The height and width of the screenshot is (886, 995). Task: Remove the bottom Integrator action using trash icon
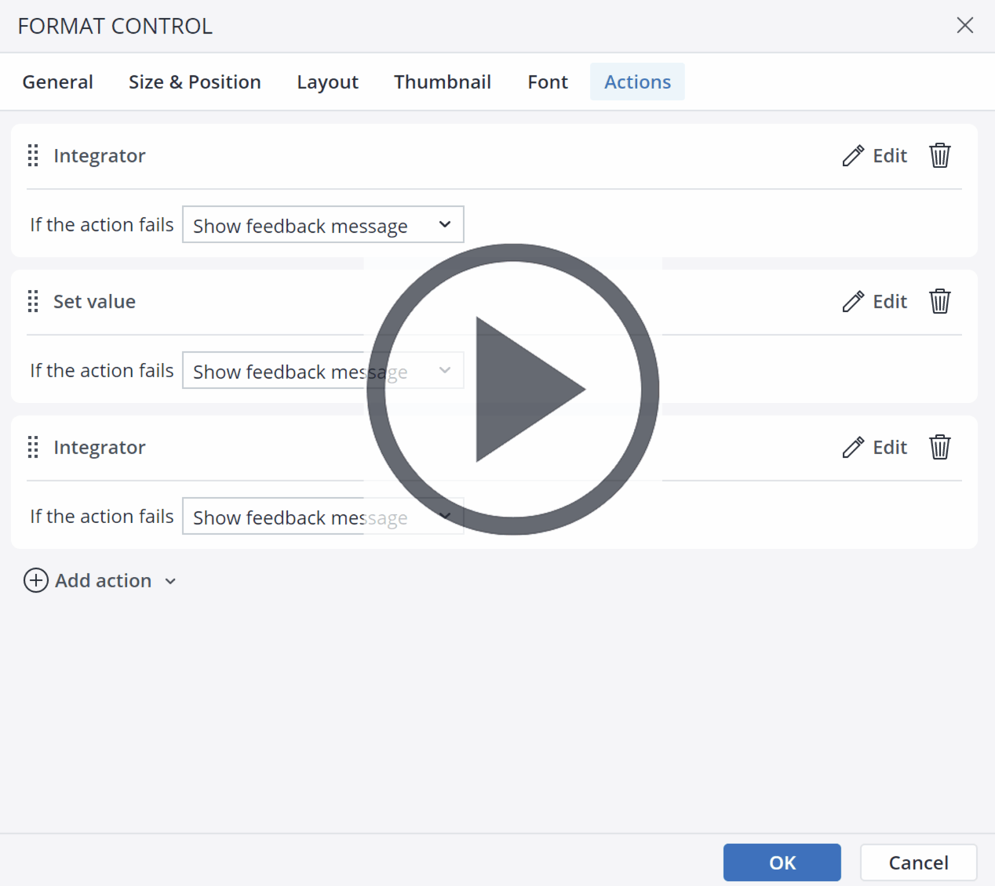click(939, 448)
